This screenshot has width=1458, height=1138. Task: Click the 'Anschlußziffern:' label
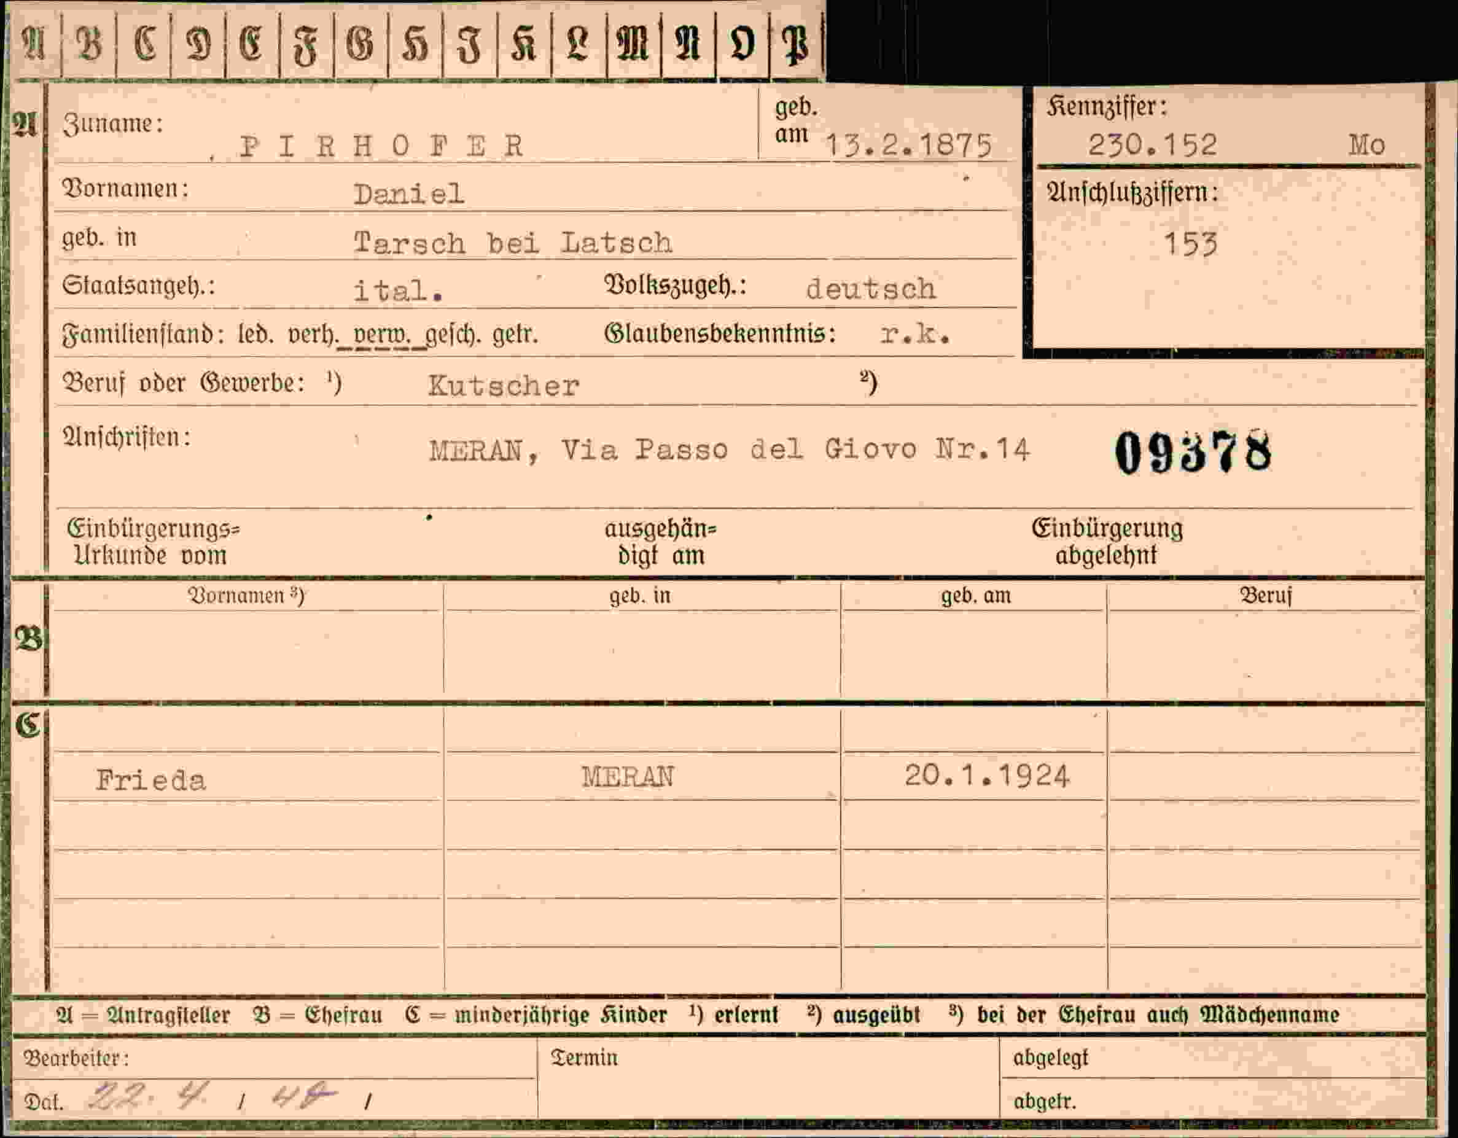pyautogui.click(x=1132, y=193)
